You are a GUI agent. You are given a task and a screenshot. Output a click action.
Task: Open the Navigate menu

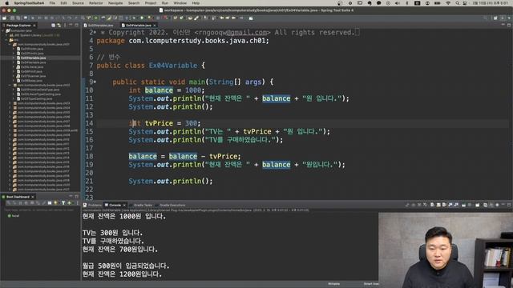coord(115,3)
